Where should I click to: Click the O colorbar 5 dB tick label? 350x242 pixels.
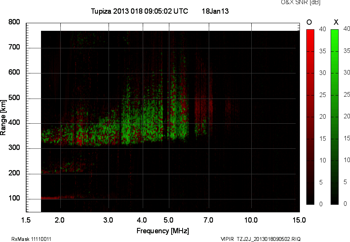[x=321, y=183]
